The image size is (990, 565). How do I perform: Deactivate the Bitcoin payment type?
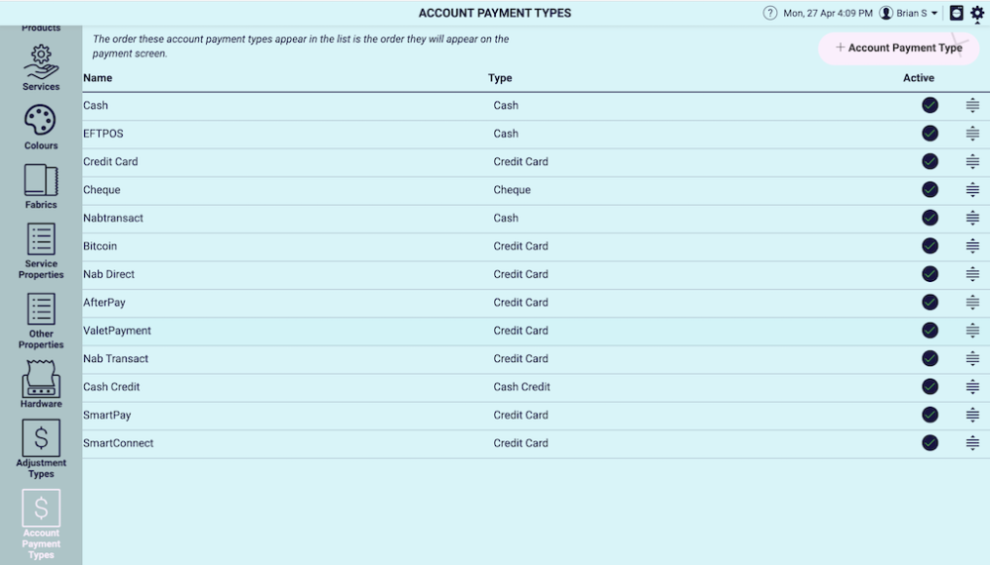click(x=930, y=246)
